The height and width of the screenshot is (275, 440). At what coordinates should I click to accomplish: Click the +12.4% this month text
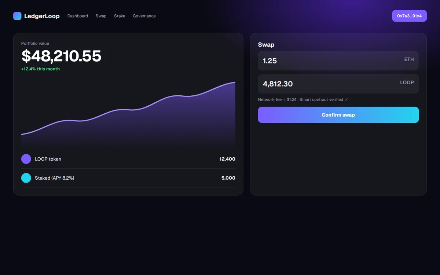(x=40, y=69)
